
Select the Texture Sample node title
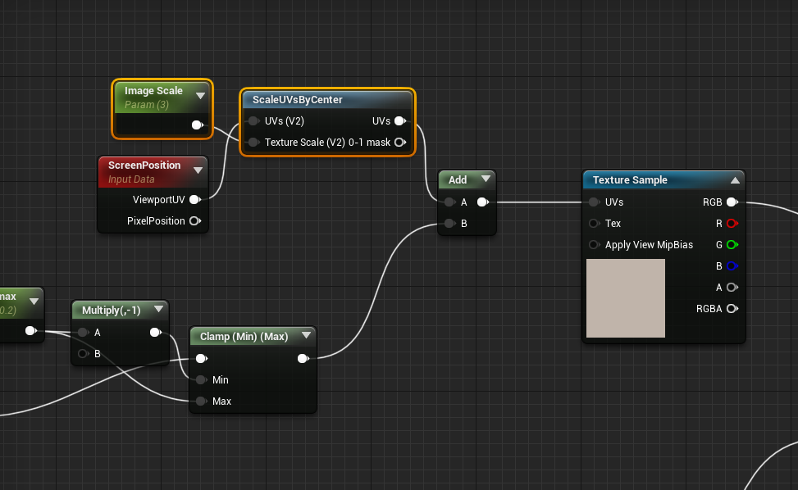point(630,180)
